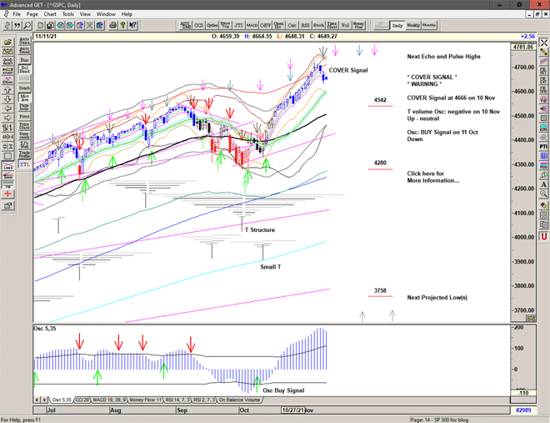Image resolution: width=550 pixels, height=423 pixels.
Task: Switch chart to Daily timeframe
Action: [397, 26]
